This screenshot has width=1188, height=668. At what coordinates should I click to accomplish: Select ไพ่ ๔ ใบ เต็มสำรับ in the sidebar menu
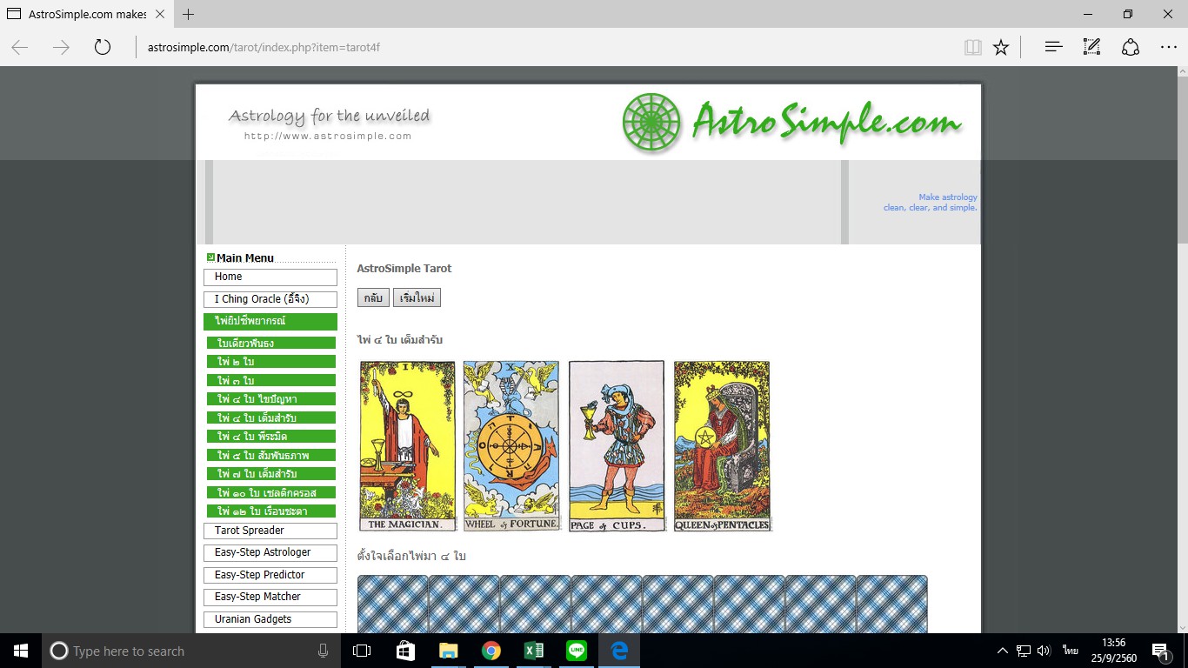(x=271, y=417)
